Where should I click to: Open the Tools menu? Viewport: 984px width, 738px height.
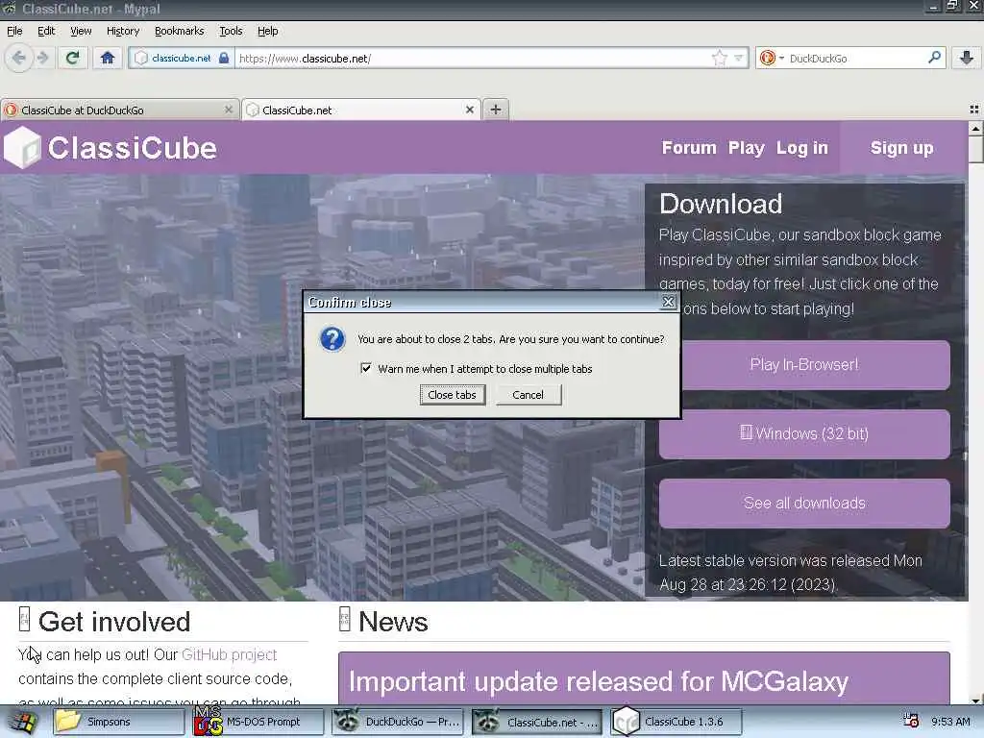pyautogui.click(x=231, y=31)
